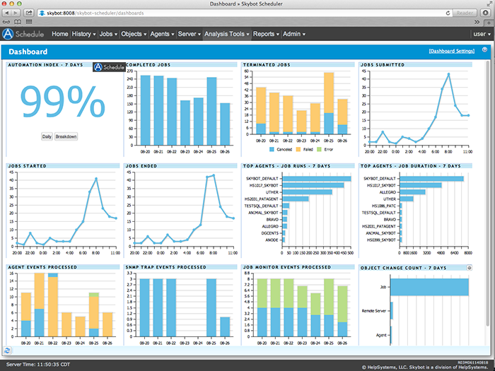Click the browser back arrow button
Screen dimensions: 495x371
(x=7, y=13)
